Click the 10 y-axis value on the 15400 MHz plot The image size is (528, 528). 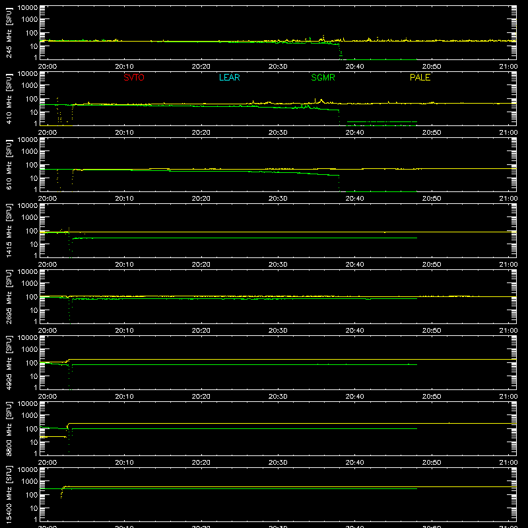pyautogui.click(x=34, y=508)
